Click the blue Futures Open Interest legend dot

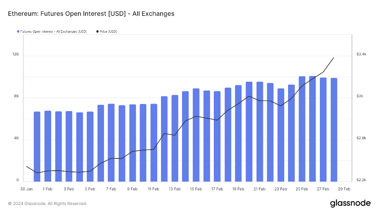pyautogui.click(x=18, y=31)
